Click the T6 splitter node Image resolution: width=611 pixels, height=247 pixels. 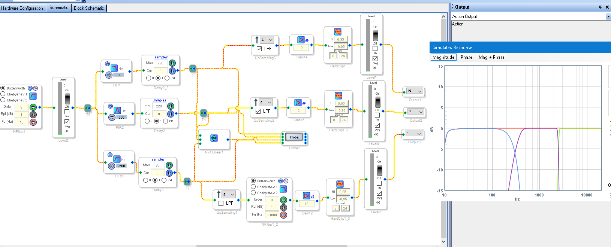click(88, 108)
